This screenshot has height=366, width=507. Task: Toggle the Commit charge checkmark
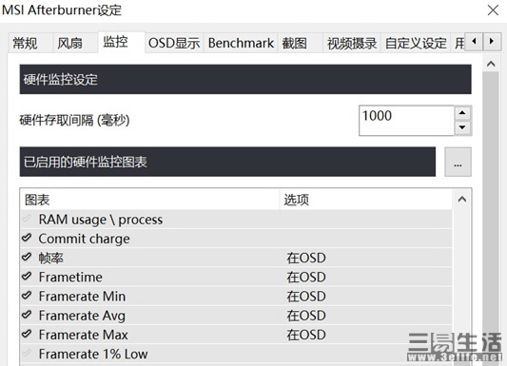[27, 238]
